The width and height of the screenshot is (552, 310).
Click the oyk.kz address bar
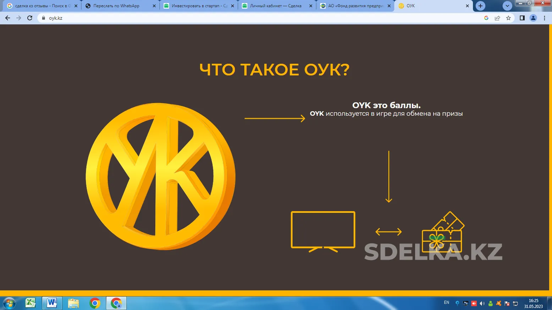tap(263, 18)
